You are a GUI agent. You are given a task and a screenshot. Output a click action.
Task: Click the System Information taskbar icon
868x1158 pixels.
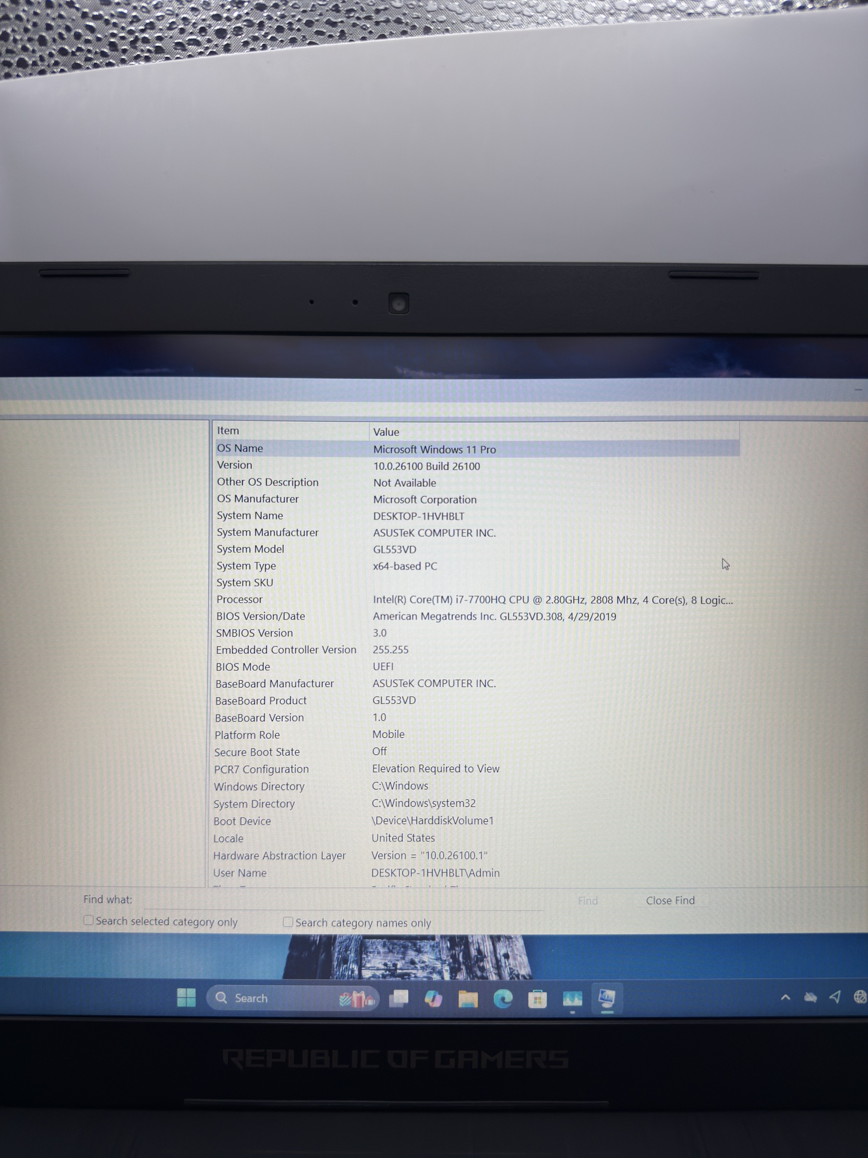(x=607, y=999)
